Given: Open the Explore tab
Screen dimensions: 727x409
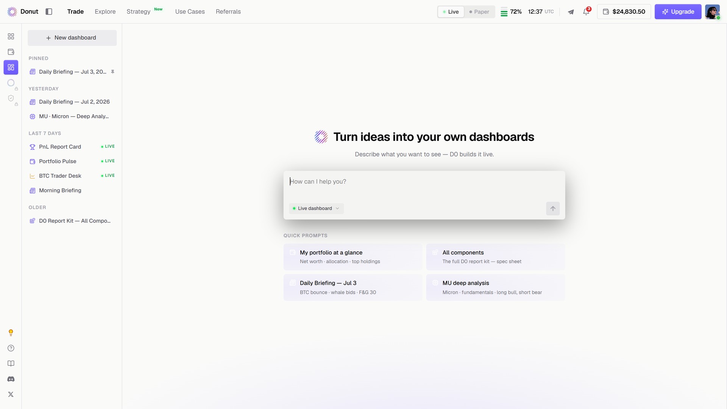Looking at the screenshot, I should [x=105, y=12].
